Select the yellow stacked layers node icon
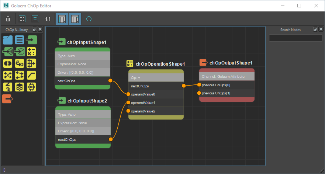 click(x=20, y=87)
